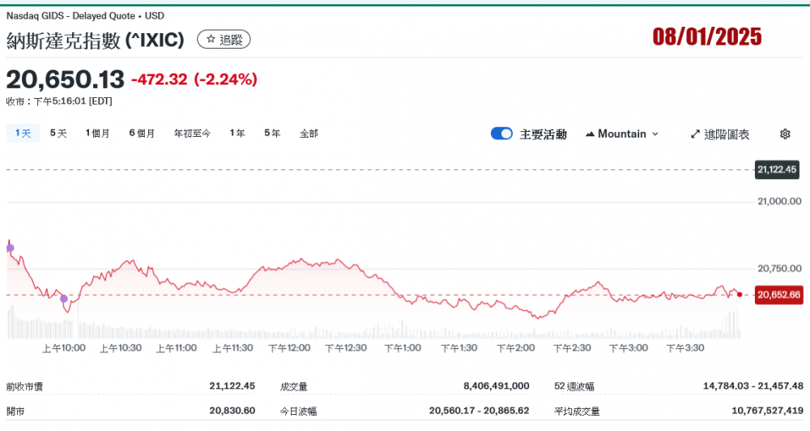Click the Mountain chart type icon

pos(589,134)
